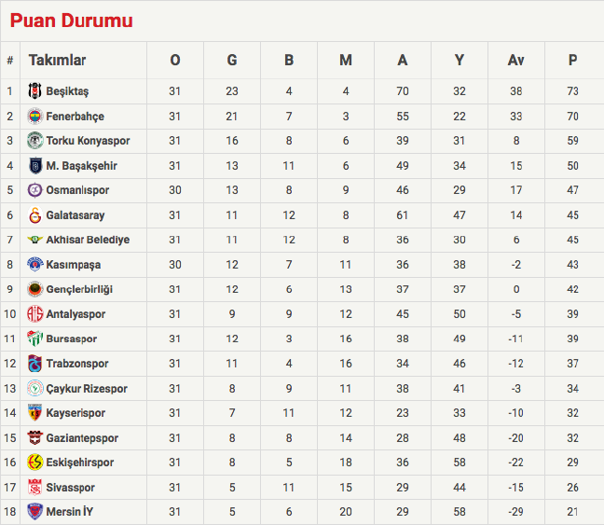Click the Av column header
Image resolution: width=604 pixels, height=525 pixels.
[515, 61]
